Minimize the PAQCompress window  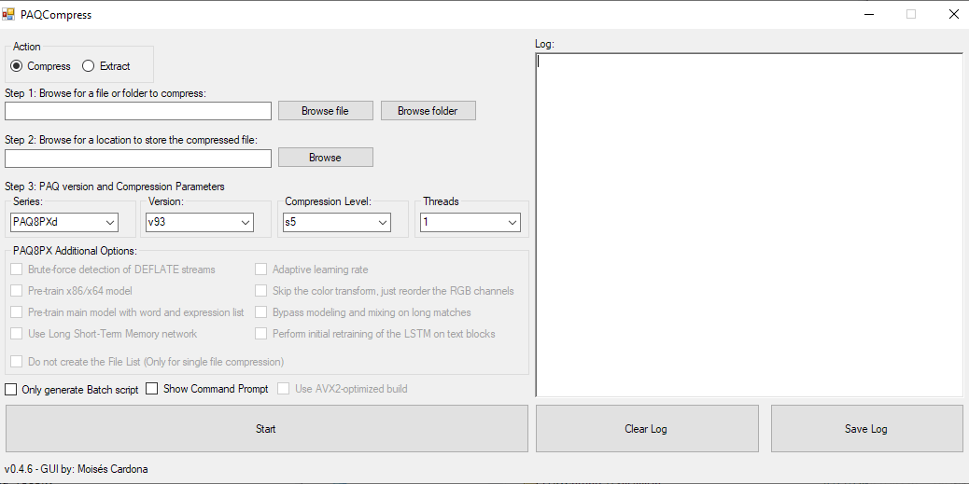pyautogui.click(x=869, y=14)
